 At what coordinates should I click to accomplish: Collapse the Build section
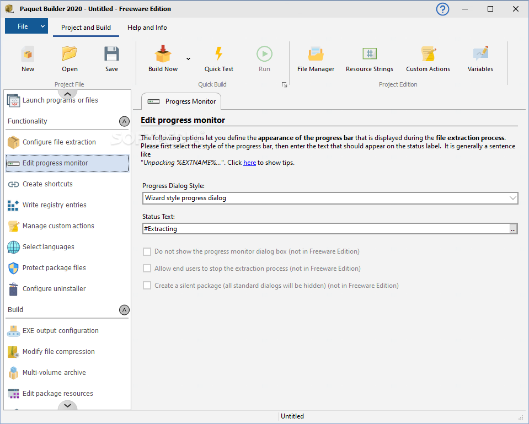pyautogui.click(x=124, y=310)
